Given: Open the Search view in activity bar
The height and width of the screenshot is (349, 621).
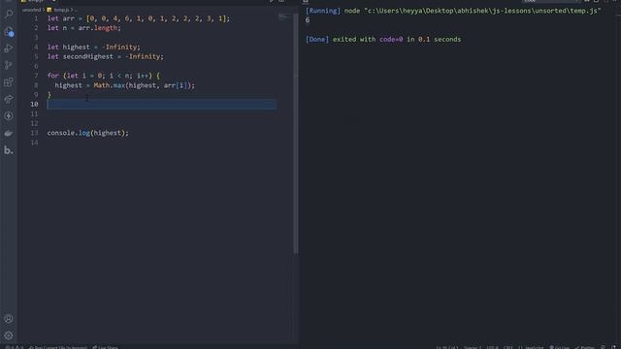Looking at the screenshot, I should (x=9, y=15).
